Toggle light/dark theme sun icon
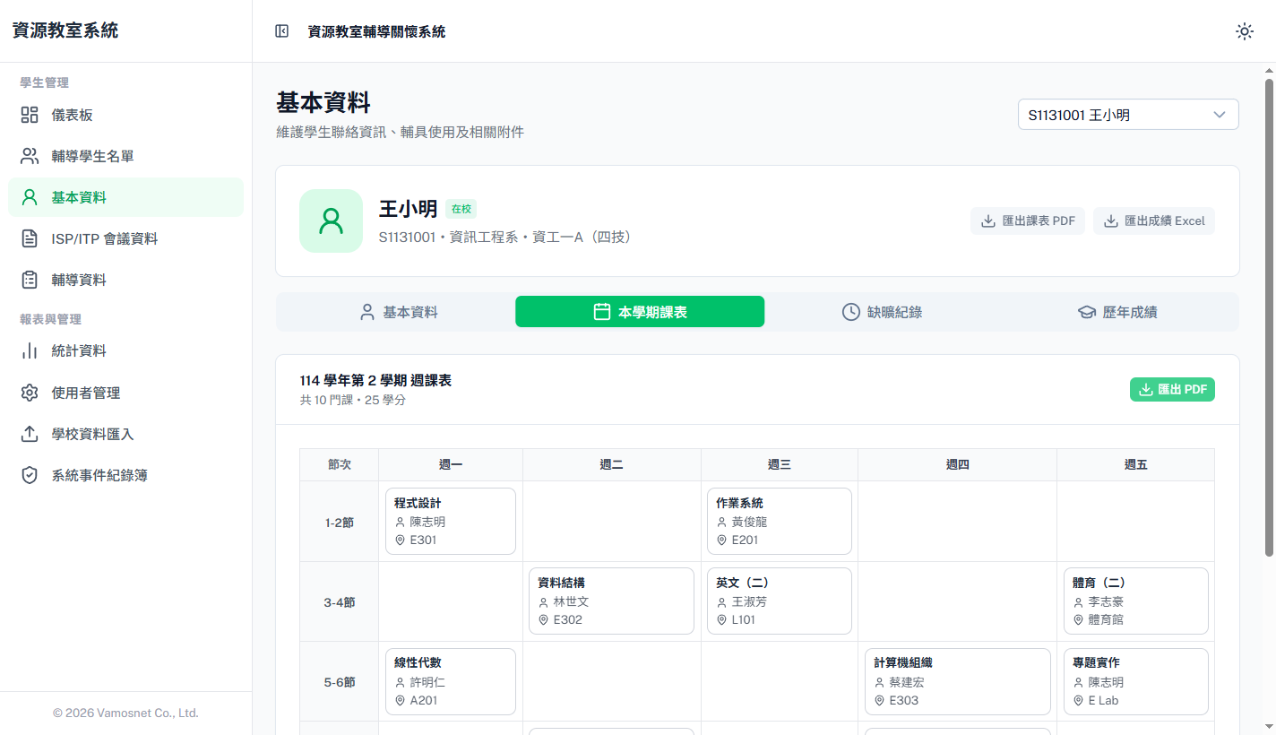Viewport: 1276px width, 735px height. (x=1244, y=31)
